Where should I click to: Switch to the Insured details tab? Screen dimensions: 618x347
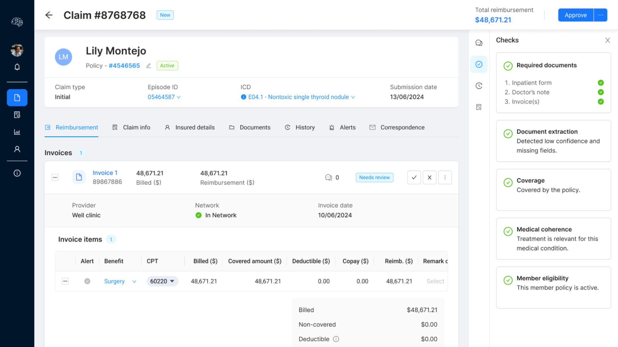tap(190, 128)
